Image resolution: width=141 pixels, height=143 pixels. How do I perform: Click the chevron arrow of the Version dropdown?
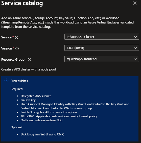[x=135, y=48]
